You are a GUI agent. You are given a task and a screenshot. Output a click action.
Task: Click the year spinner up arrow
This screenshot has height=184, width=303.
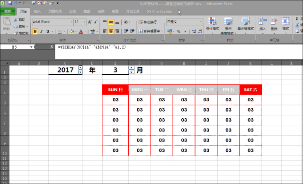(80, 68)
